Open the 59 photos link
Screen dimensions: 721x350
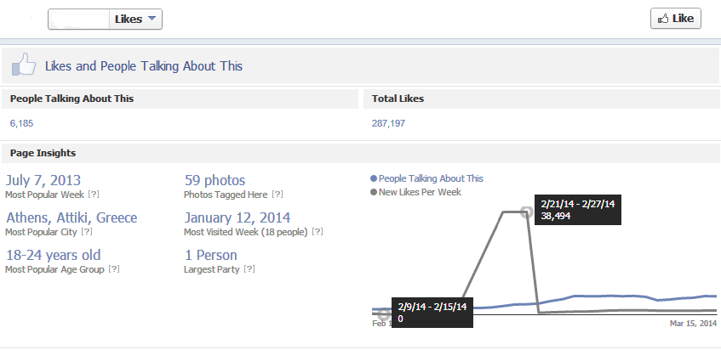pos(215,180)
